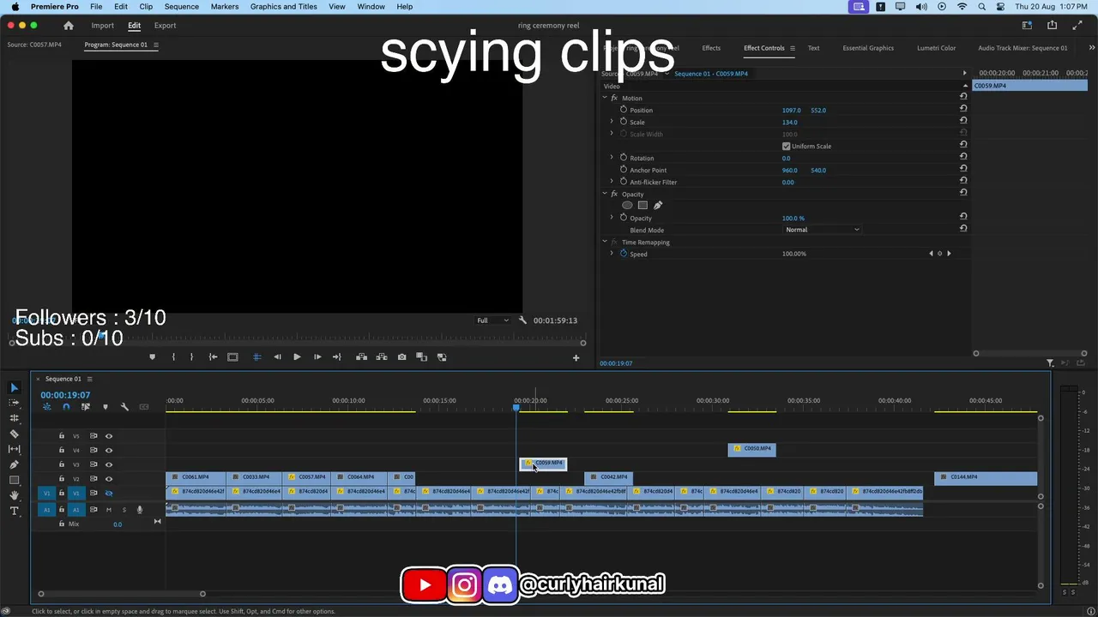Select the C0042.MP4 clip on timeline

tap(609, 477)
